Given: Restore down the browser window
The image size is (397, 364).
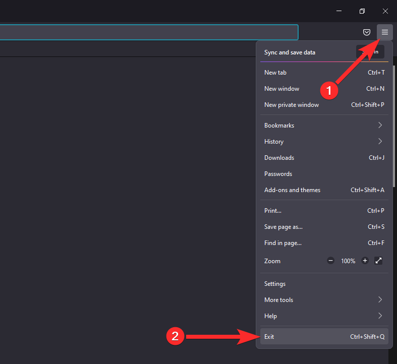Looking at the screenshot, I should pos(362,11).
